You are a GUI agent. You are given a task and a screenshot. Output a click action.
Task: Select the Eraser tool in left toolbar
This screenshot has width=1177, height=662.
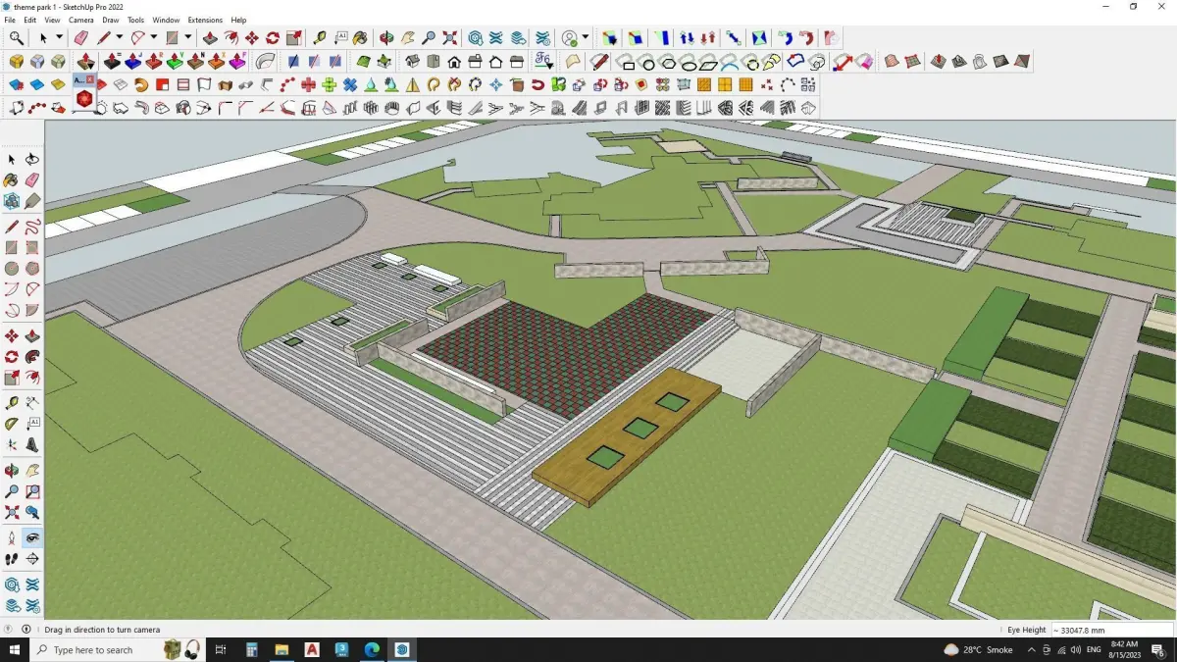[32, 180]
